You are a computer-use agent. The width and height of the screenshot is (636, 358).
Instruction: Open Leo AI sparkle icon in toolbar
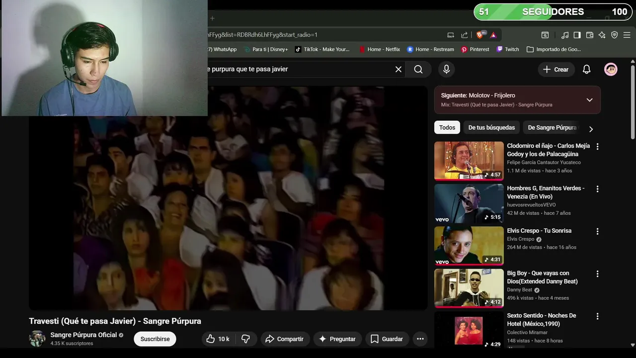pyautogui.click(x=602, y=35)
